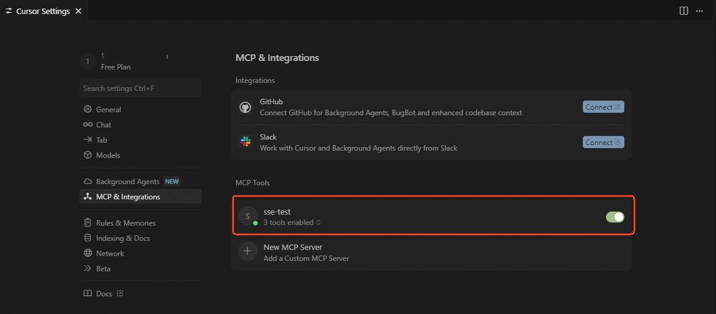Click the GitHub logo icon

coord(246,107)
